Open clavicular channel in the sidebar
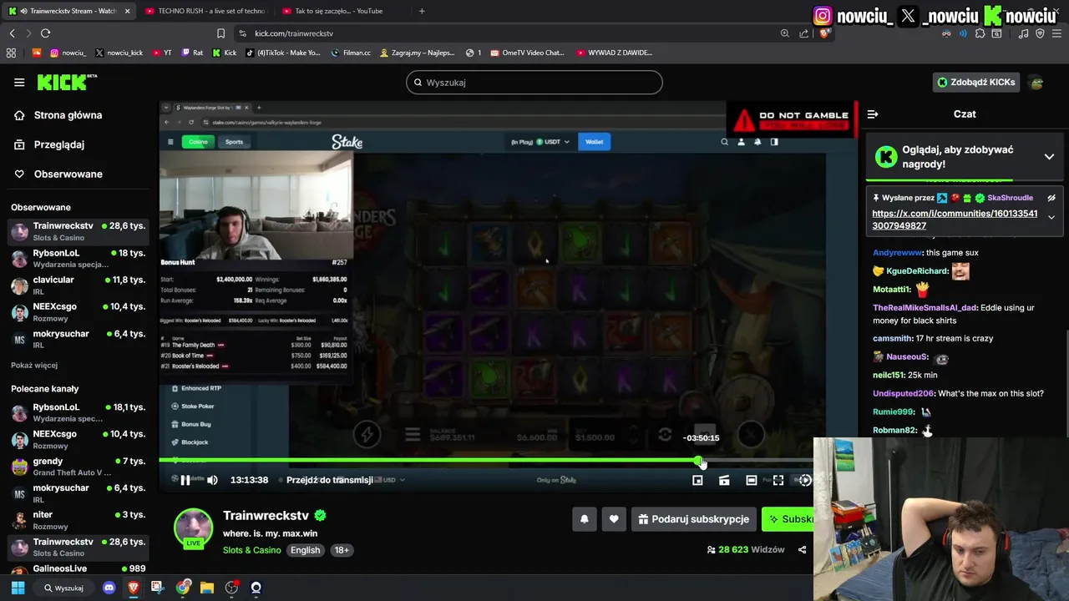The height and width of the screenshot is (601, 1069). click(79, 285)
